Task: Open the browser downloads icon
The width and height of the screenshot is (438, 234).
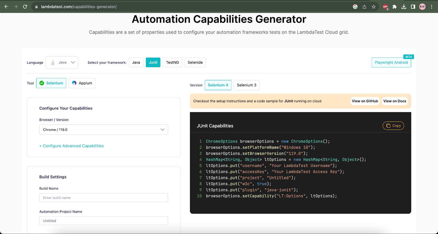Action: pos(404,7)
